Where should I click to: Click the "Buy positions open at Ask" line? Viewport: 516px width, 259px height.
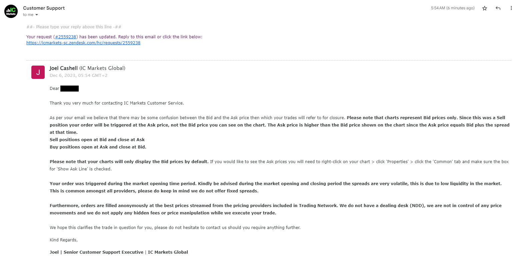pyautogui.click(x=98, y=147)
